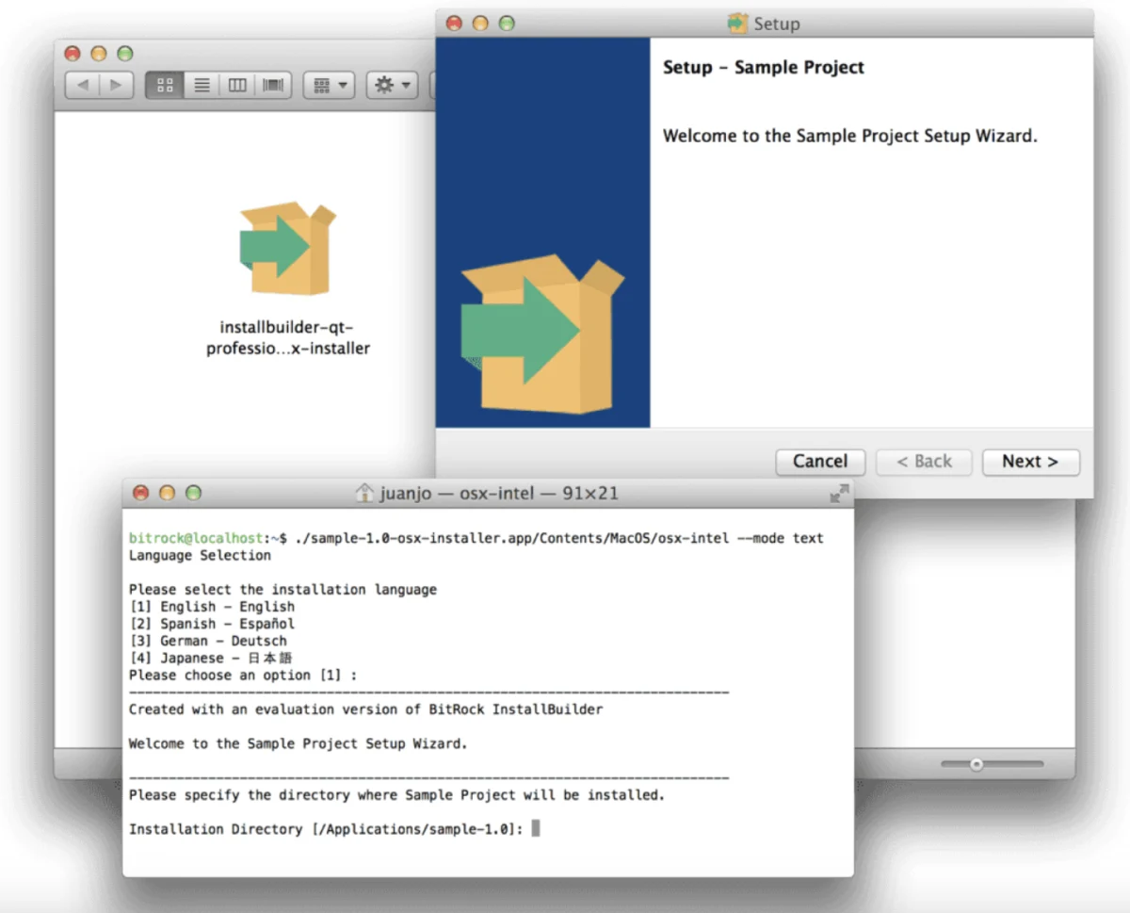Click bitrock@localhost prompt in Terminal
Image resolution: width=1130 pixels, height=913 pixels.
(x=196, y=538)
